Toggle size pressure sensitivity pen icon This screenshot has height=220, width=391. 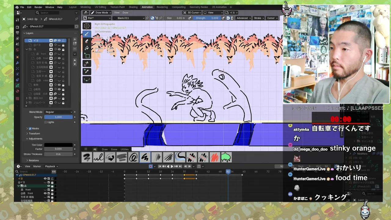pos(190,18)
